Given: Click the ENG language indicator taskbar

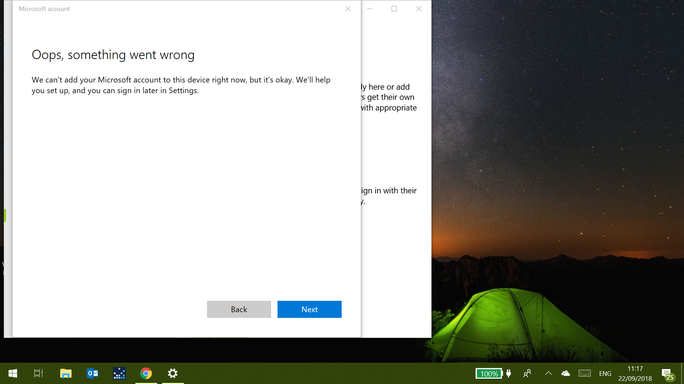Looking at the screenshot, I should point(606,373).
